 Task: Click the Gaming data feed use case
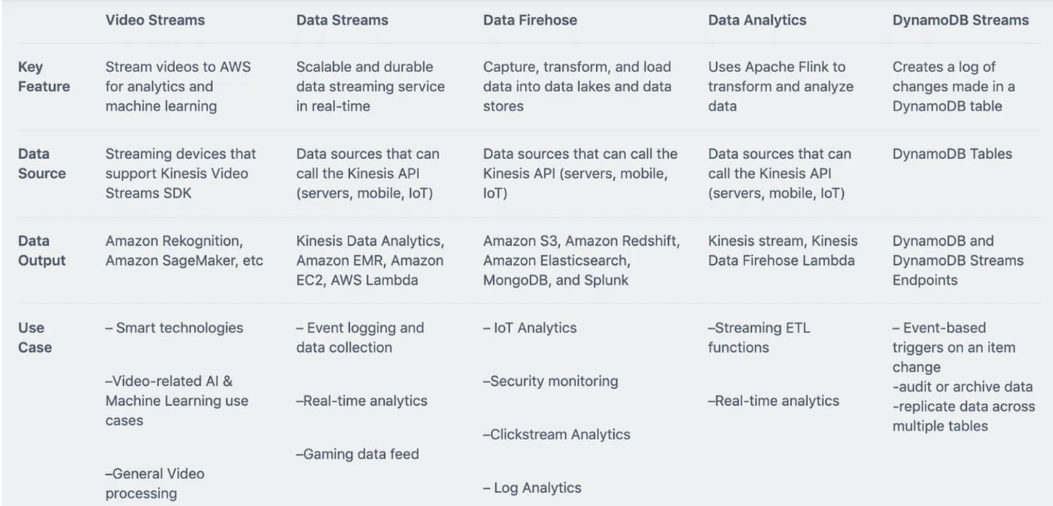tap(357, 453)
